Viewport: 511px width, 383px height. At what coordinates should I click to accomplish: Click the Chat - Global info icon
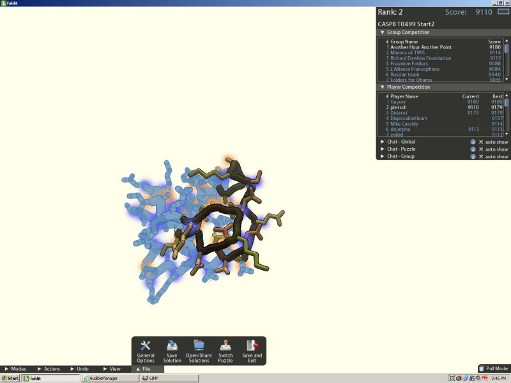[473, 142]
